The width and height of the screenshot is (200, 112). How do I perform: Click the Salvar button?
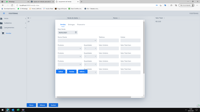click(61, 72)
